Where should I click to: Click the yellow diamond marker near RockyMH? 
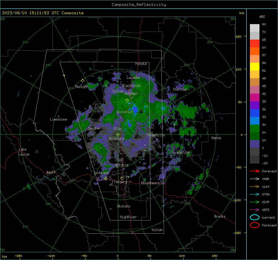click(x=82, y=81)
